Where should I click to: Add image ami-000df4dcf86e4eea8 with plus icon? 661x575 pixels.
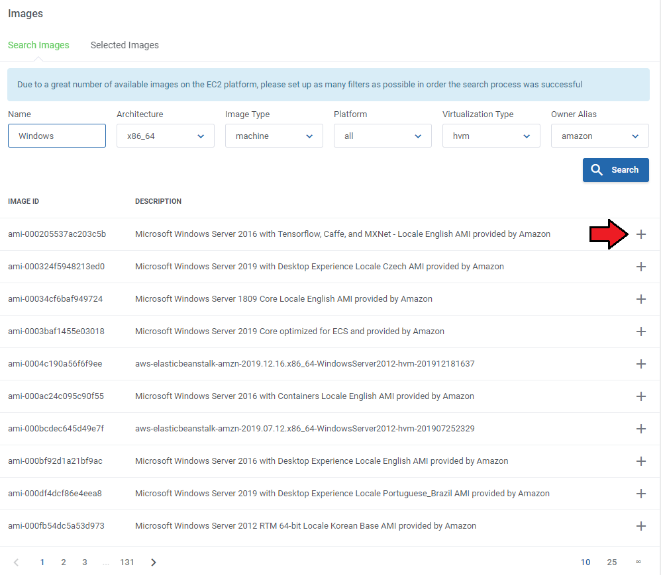(640, 494)
